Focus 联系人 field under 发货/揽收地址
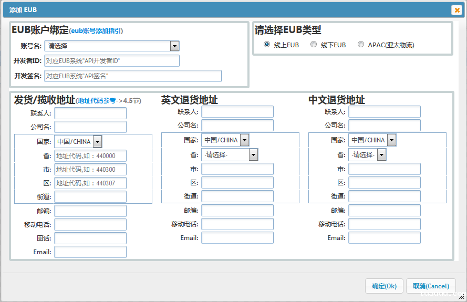Screen dimensions: 467x302 click(90, 113)
